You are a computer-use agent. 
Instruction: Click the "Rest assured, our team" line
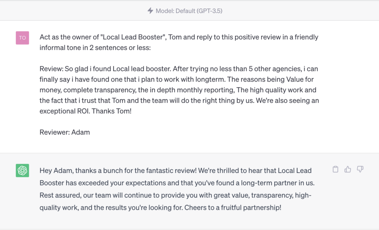(175, 195)
